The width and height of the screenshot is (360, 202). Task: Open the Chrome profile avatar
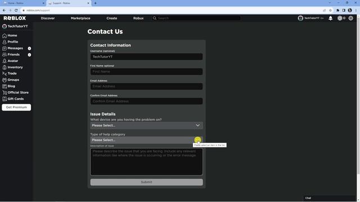click(350, 10)
